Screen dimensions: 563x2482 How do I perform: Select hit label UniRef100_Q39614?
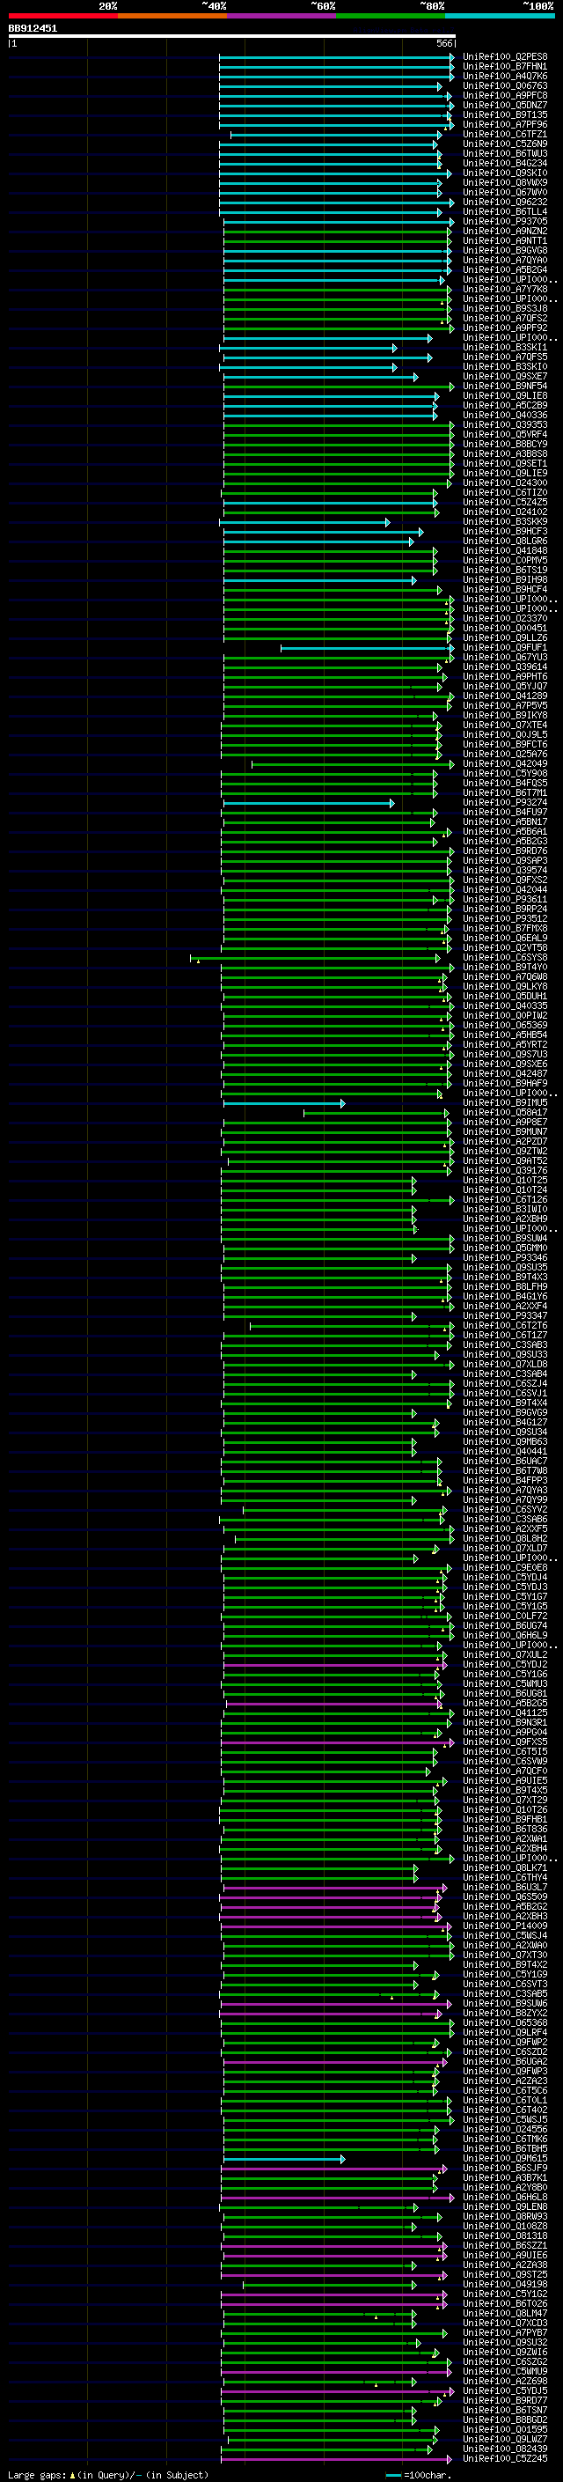(505, 667)
